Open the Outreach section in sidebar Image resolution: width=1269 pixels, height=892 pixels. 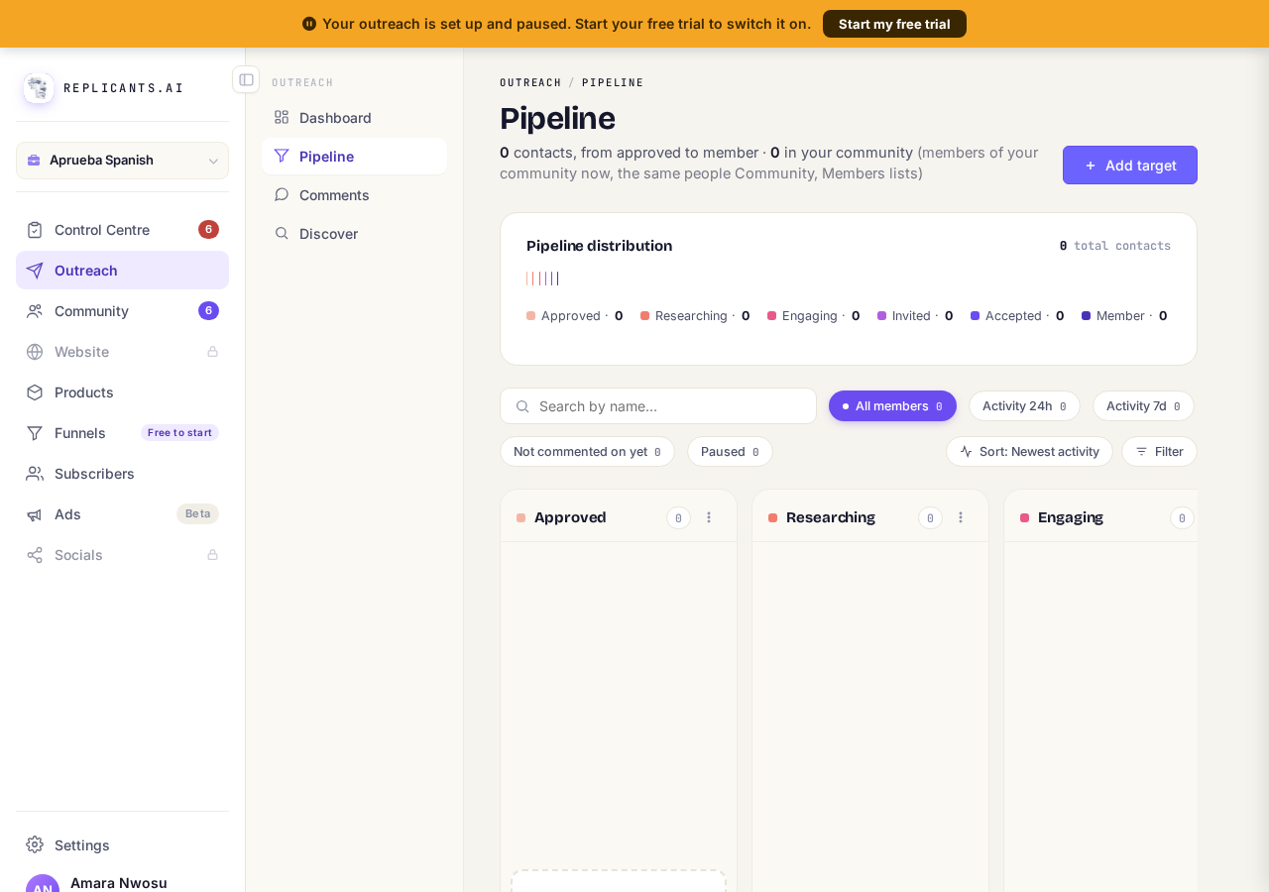122,271
